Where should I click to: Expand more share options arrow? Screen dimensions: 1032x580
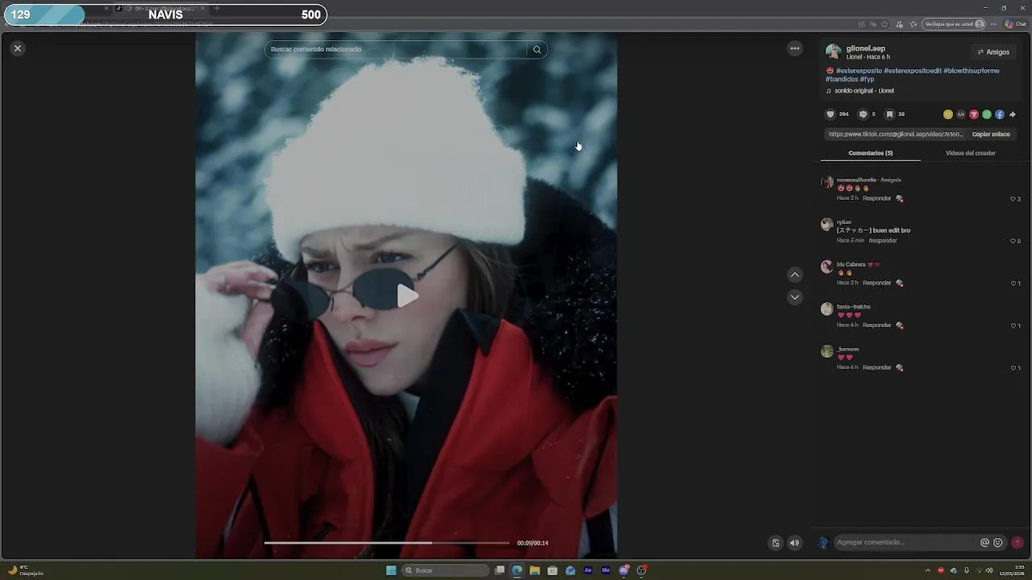tap(1013, 114)
